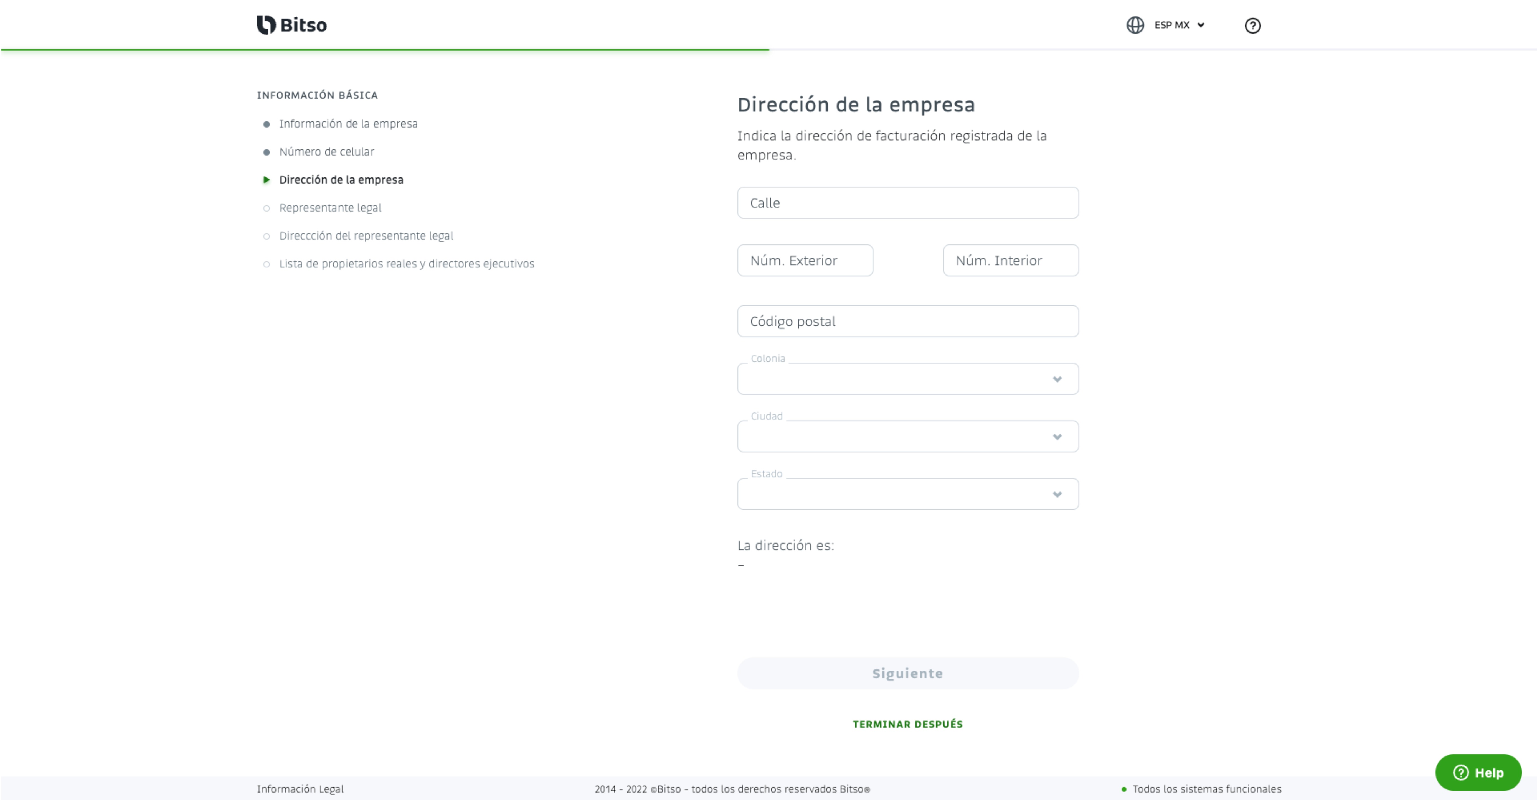Focus the Núm. Interior field
The width and height of the screenshot is (1537, 800).
click(x=1011, y=260)
